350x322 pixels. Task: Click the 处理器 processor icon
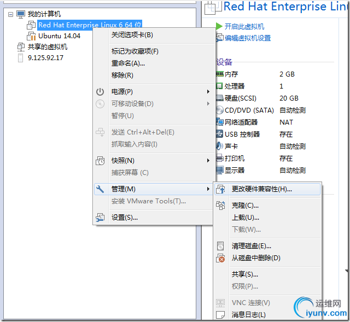(x=219, y=86)
